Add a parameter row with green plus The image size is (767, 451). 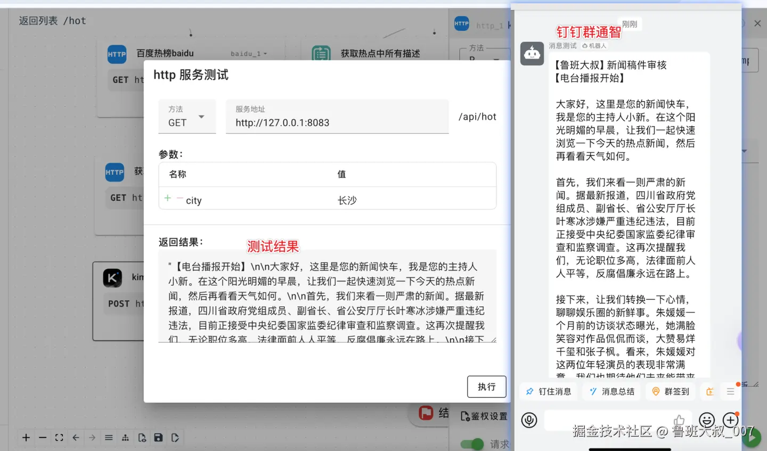click(x=168, y=198)
